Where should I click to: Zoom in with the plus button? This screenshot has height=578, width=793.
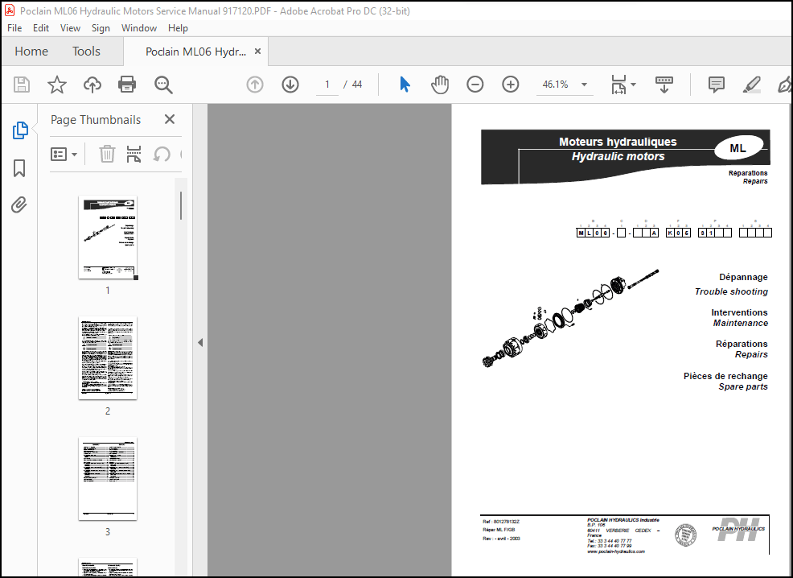[510, 84]
